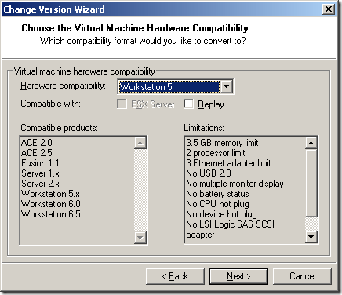Cancel the Change Version Wizard
The height and width of the screenshot is (295, 342).
click(302, 276)
